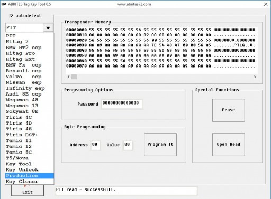This screenshot has width=271, height=199.
Task: Select Hitag Ext entry
Action: [x=29, y=59]
